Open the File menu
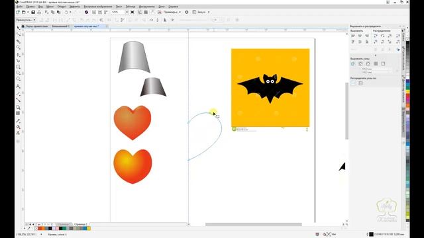The height and width of the screenshot is (238, 424). (19, 7)
